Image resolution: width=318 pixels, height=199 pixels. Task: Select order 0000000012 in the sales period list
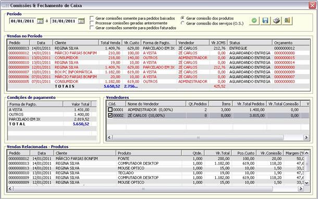pyautogui.click(x=158, y=53)
